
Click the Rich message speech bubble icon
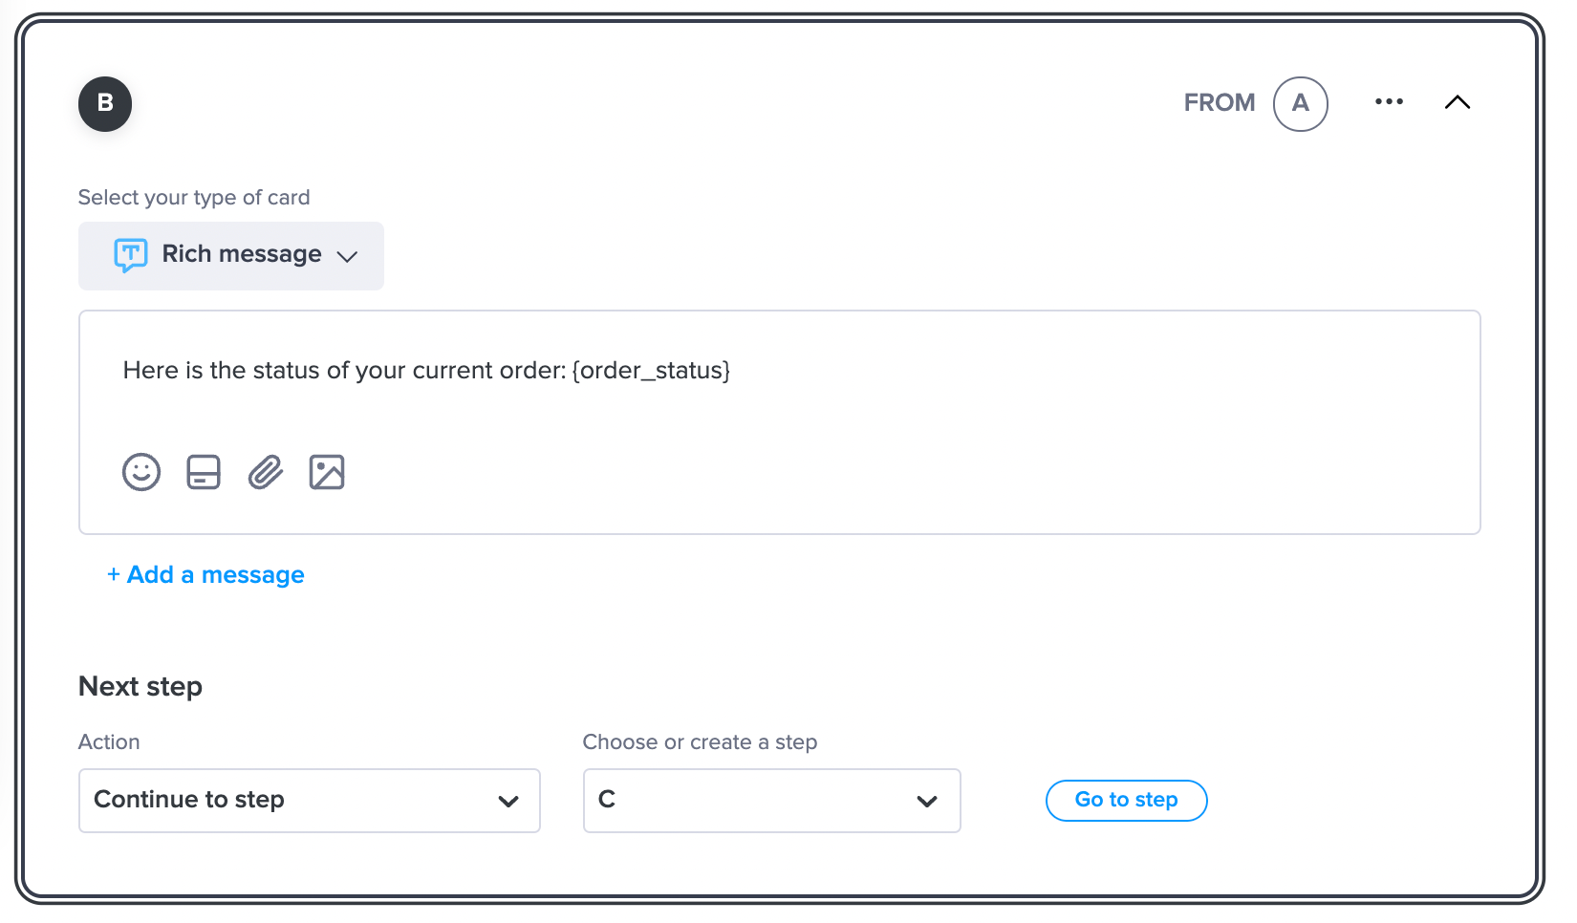coord(131,255)
